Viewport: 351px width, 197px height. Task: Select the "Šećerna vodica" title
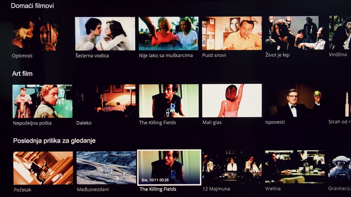coord(92,56)
